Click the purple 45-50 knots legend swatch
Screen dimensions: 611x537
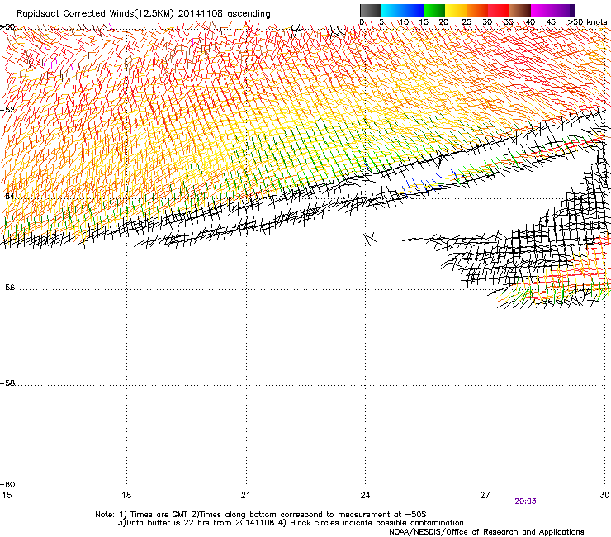563,10
